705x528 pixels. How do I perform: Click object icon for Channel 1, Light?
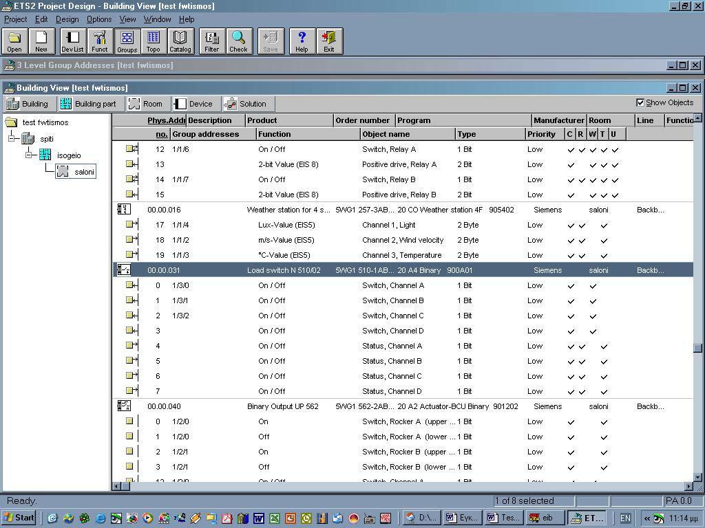[x=131, y=224]
